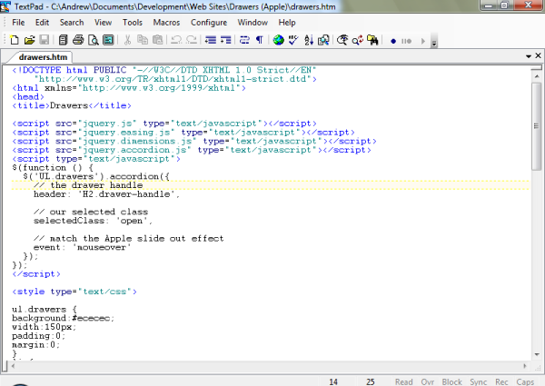
Task: Click line number 14 in status bar
Action: [x=333, y=381]
